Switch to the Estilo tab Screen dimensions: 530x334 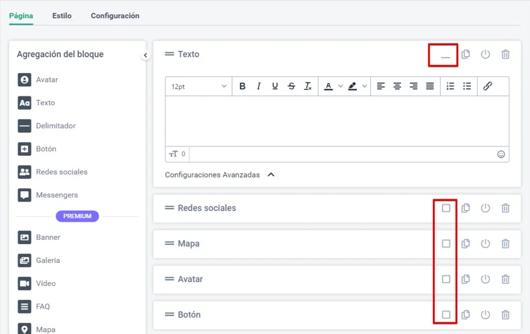[x=62, y=16]
